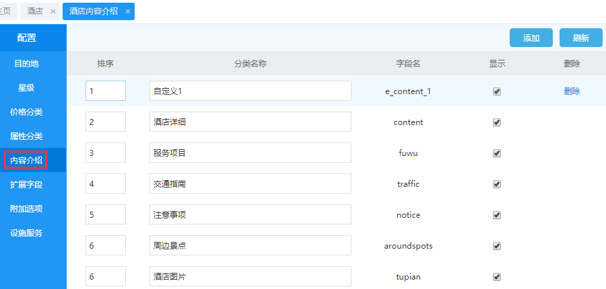This screenshot has height=289, width=606.
Task: Click the 添加 button
Action: [x=531, y=38]
